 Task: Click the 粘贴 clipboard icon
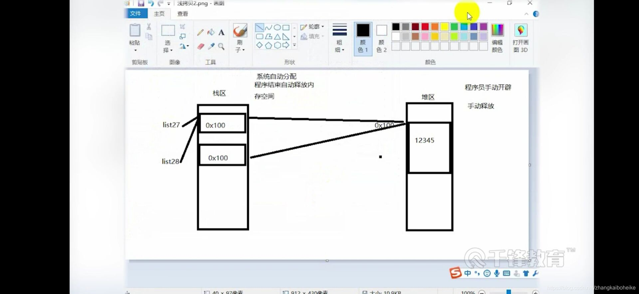pyautogui.click(x=135, y=30)
